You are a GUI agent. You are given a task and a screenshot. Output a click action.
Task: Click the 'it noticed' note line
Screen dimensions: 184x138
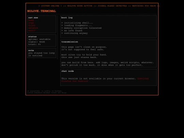tap(35, 56)
